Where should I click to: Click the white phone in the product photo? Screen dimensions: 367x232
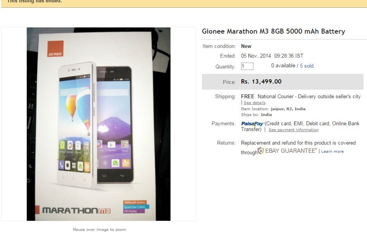76,125
